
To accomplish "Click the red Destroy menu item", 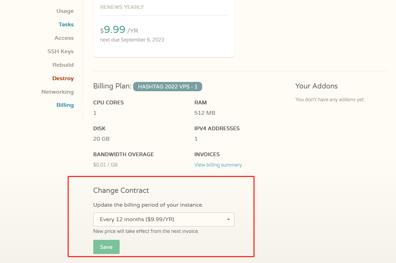I will click(63, 78).
